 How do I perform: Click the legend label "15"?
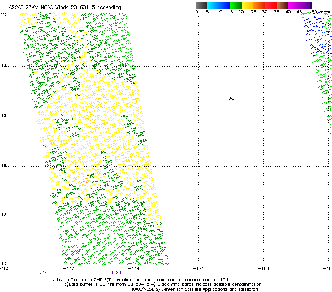click(230, 12)
